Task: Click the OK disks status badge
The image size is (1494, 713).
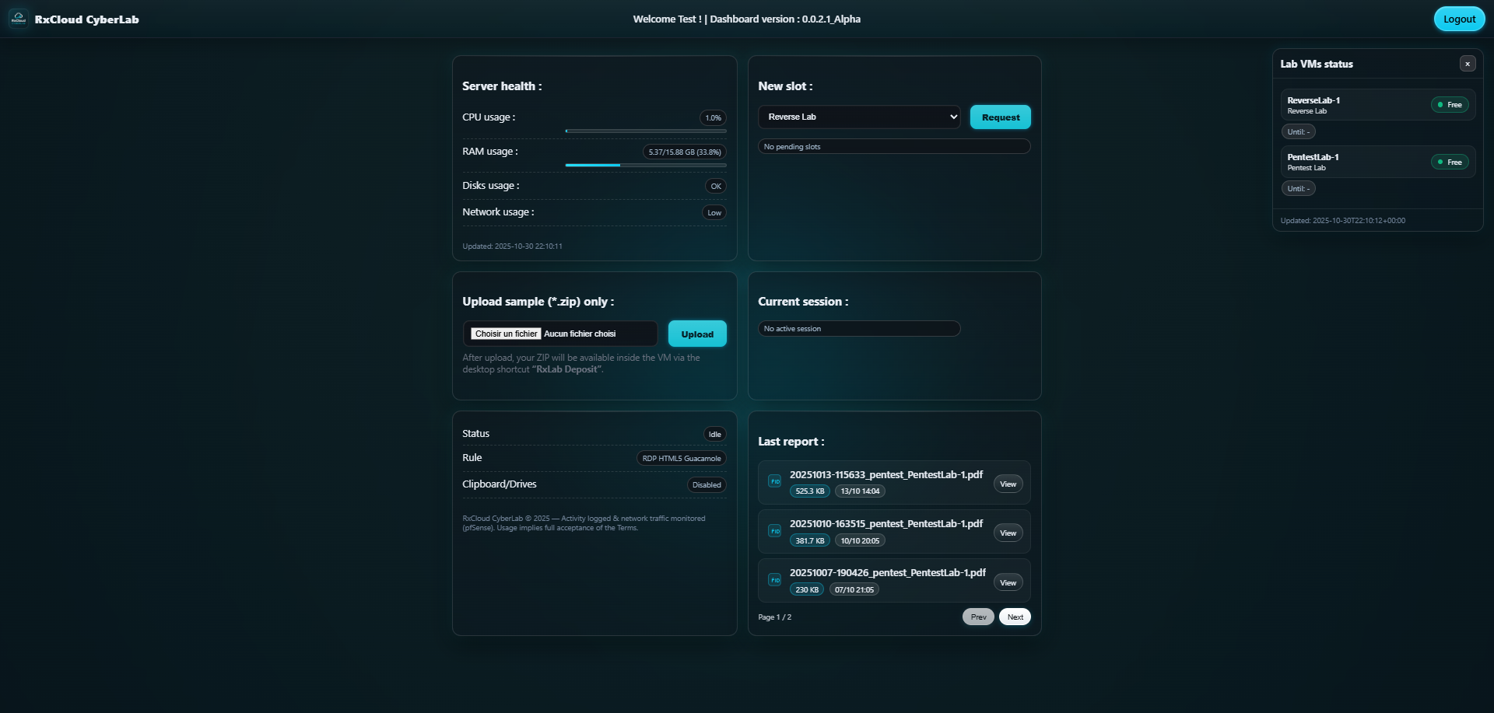Action: [x=714, y=186]
